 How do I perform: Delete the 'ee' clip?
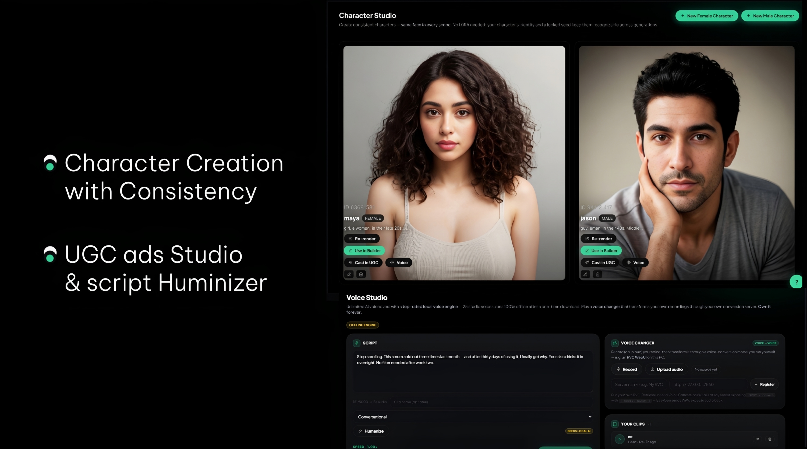pos(770,439)
